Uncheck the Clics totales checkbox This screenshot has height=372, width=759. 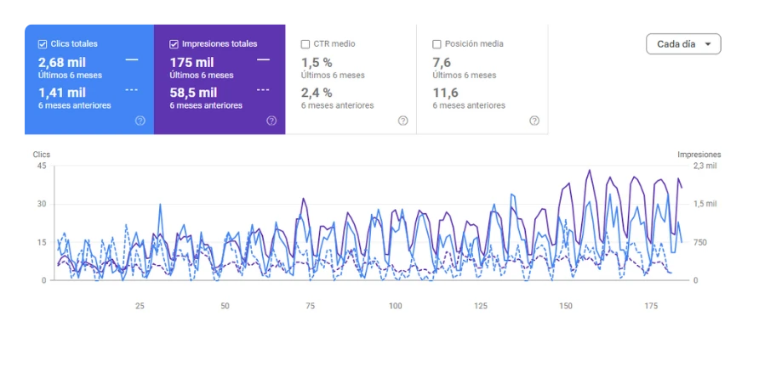[x=42, y=44]
